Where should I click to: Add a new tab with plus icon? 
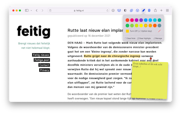pos(161,11)
